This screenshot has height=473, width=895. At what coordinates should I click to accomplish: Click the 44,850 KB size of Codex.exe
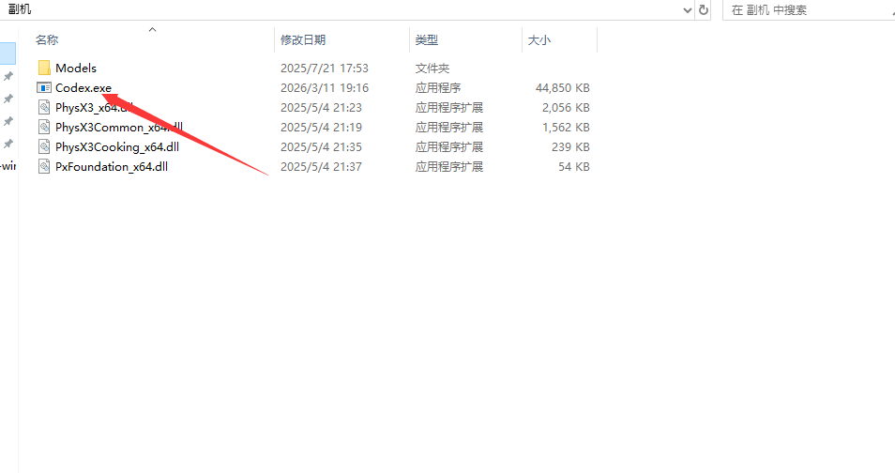[562, 87]
